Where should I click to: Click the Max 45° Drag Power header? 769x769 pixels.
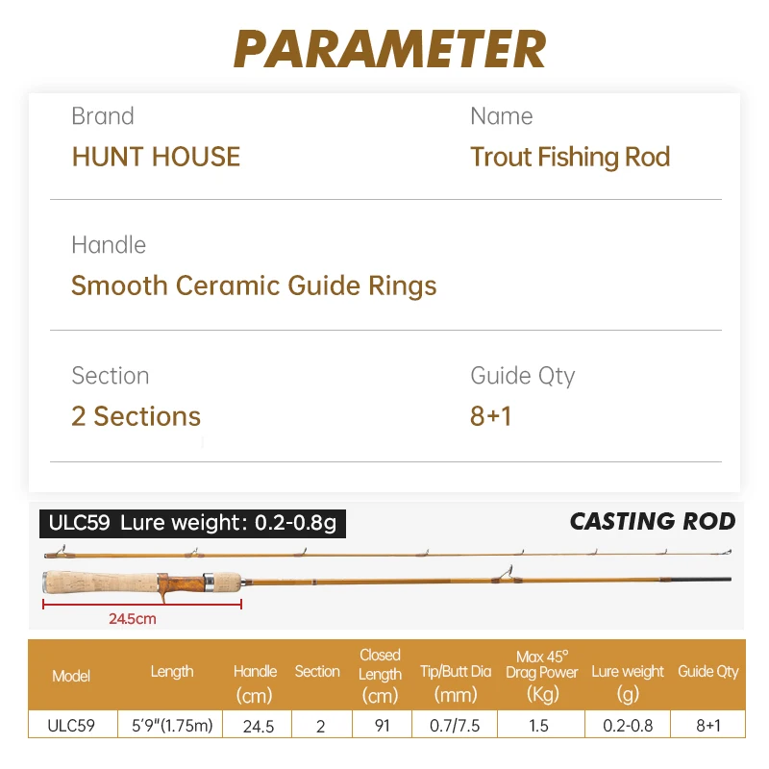coord(542,675)
